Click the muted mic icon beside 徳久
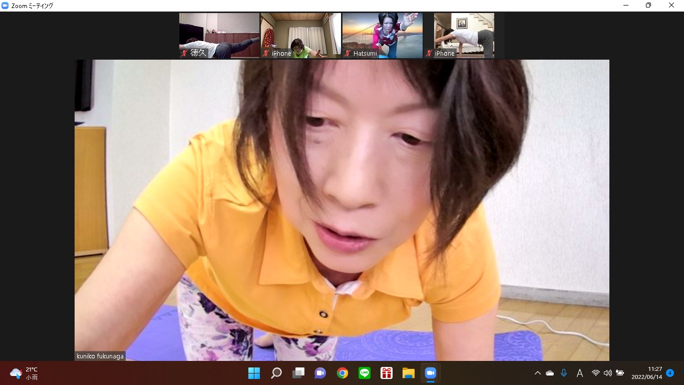684x385 pixels. pyautogui.click(x=184, y=53)
